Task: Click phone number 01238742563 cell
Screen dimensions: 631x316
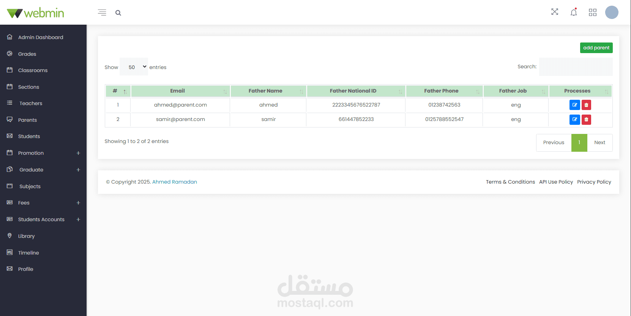Action: (x=444, y=105)
